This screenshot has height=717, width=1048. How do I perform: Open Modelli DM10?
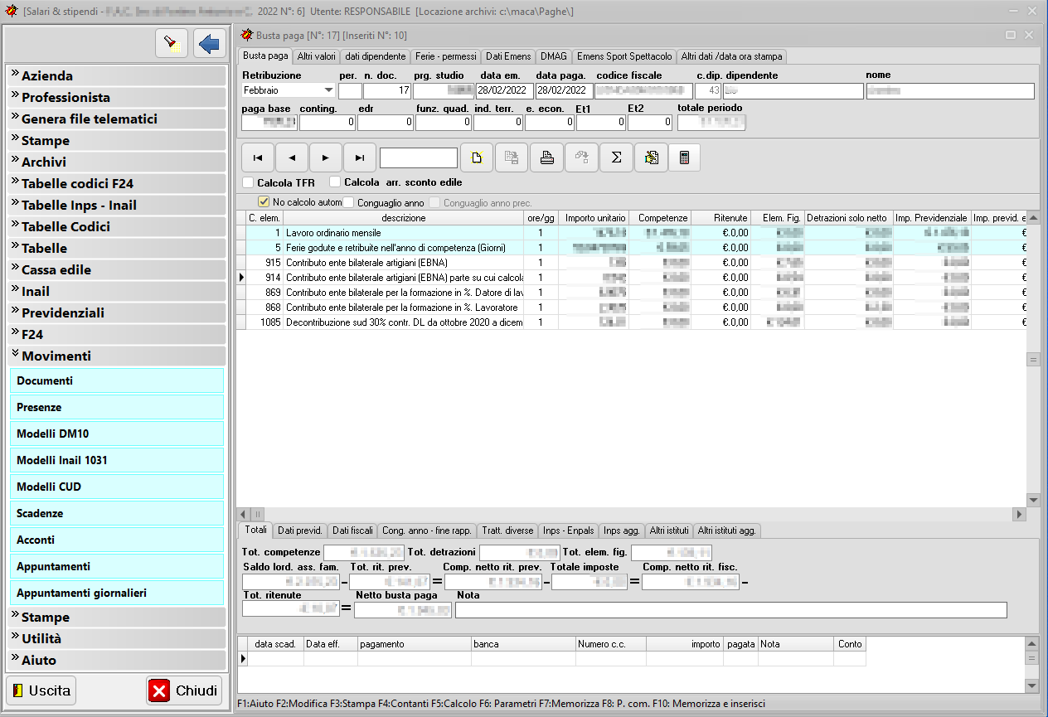(x=117, y=434)
